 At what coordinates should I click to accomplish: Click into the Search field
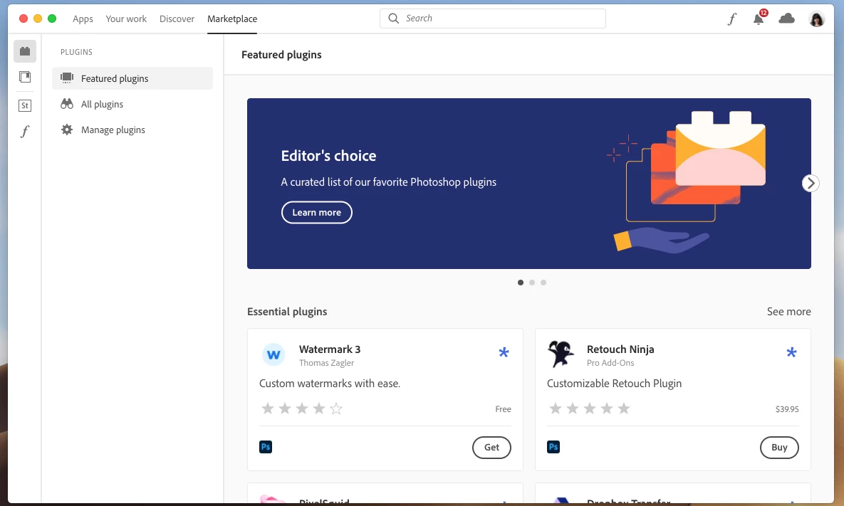493,19
